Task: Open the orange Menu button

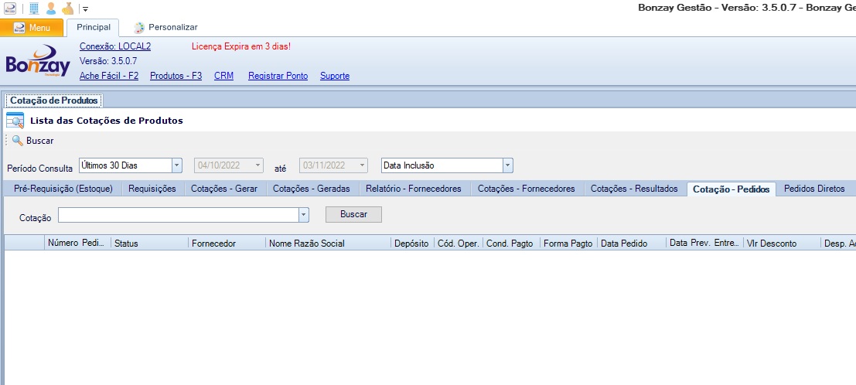Action: 32,28
